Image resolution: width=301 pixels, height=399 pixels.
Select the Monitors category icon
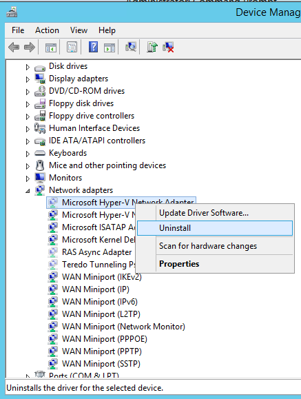40,178
